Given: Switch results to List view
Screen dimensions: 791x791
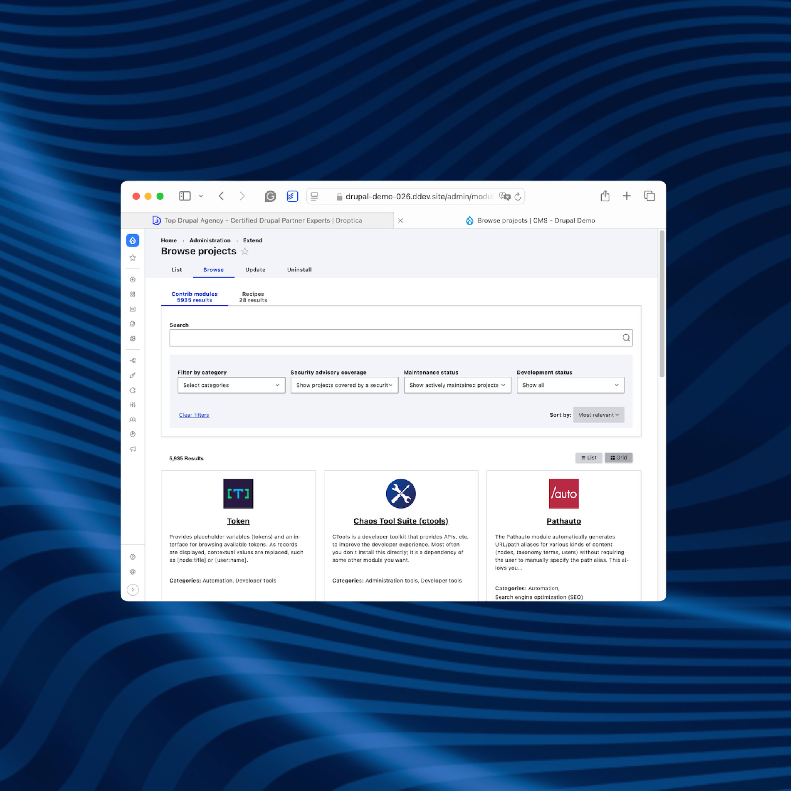Looking at the screenshot, I should click(x=589, y=458).
